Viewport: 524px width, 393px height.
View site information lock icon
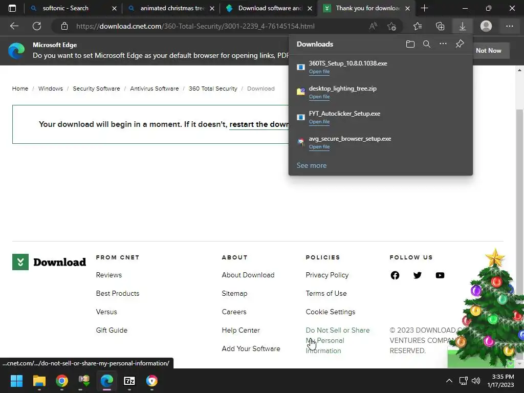coord(64,26)
